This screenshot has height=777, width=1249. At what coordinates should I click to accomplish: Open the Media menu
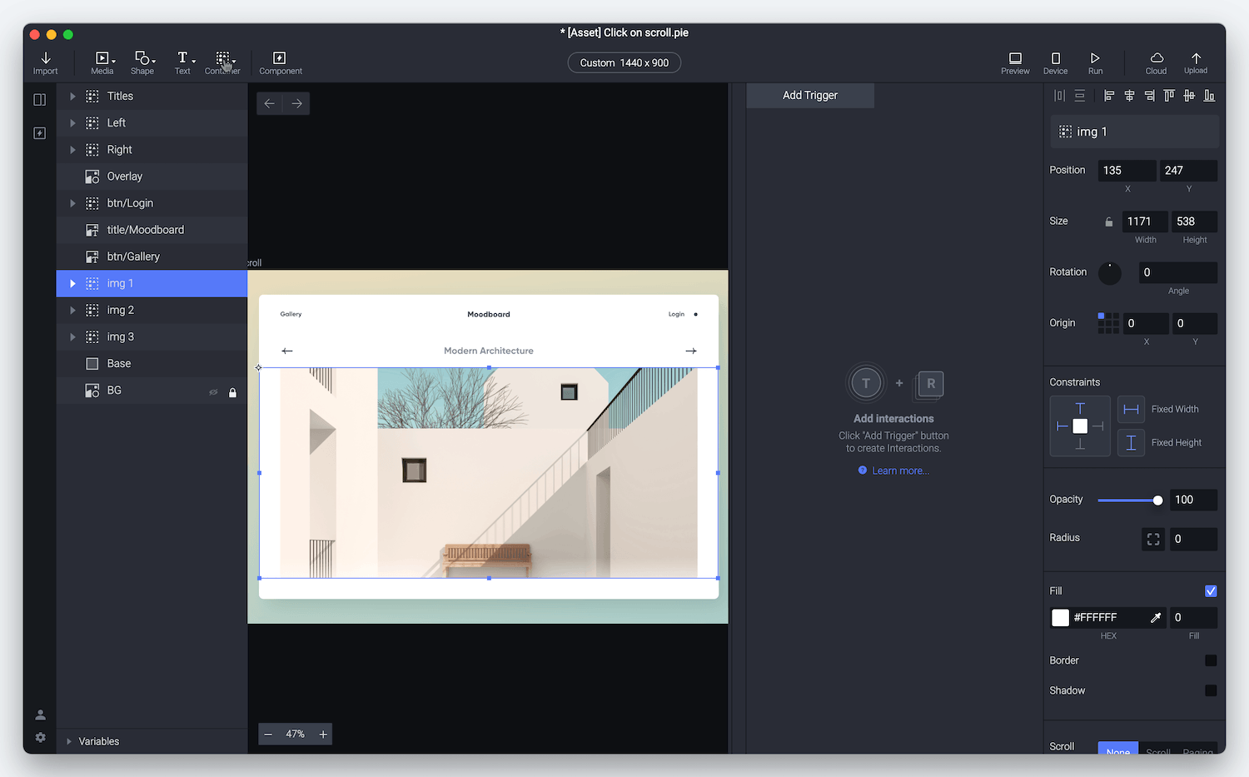(x=102, y=62)
